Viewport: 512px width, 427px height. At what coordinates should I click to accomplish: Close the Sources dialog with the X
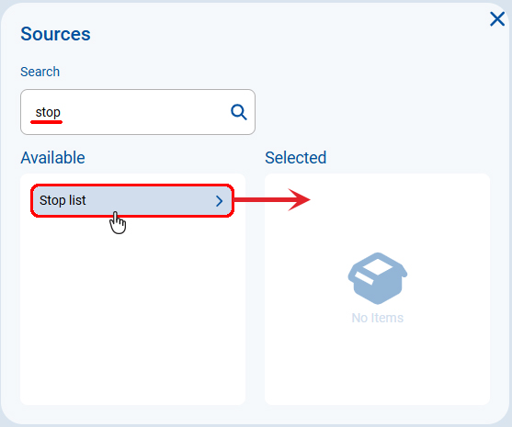point(497,19)
